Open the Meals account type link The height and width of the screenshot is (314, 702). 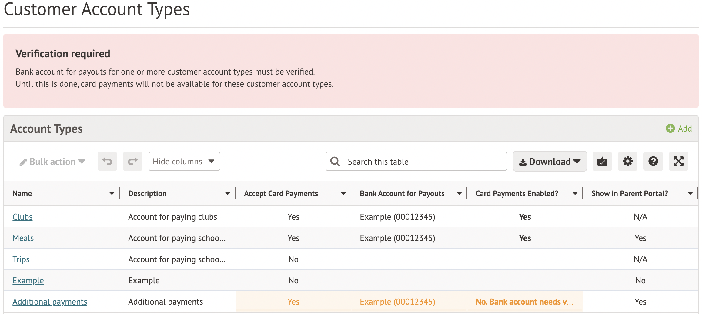point(23,238)
